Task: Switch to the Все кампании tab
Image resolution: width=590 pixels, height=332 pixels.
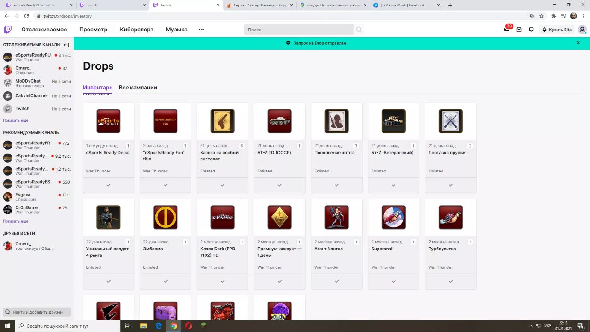Action: (x=138, y=88)
